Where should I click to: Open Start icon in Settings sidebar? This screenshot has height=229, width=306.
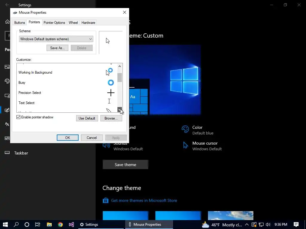point(7,138)
